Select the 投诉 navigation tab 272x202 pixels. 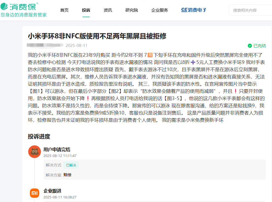[86, 10]
